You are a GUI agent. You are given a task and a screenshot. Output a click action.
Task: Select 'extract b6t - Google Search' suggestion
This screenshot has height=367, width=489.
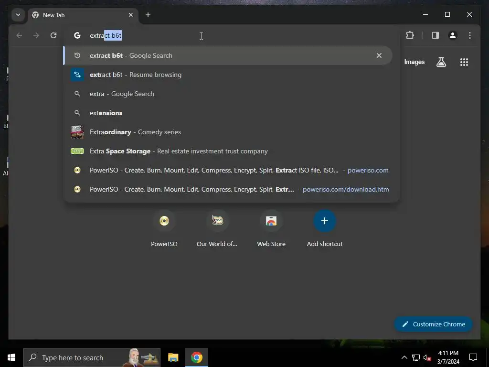point(228,55)
